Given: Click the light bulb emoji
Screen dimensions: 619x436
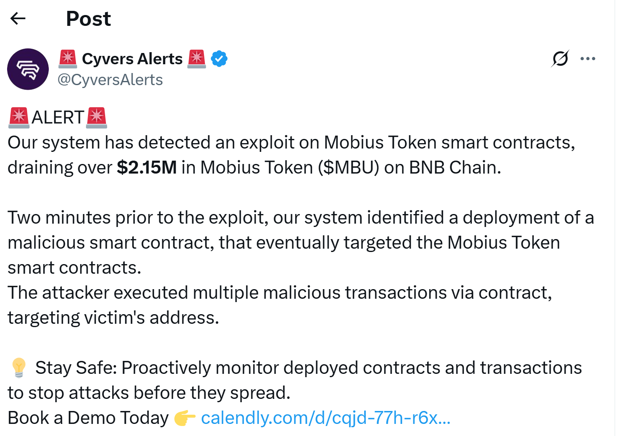Looking at the screenshot, I should click(x=19, y=368).
